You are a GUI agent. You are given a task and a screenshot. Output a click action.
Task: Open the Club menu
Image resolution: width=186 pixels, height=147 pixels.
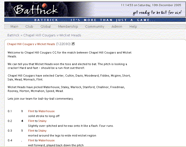click(x=29, y=27)
